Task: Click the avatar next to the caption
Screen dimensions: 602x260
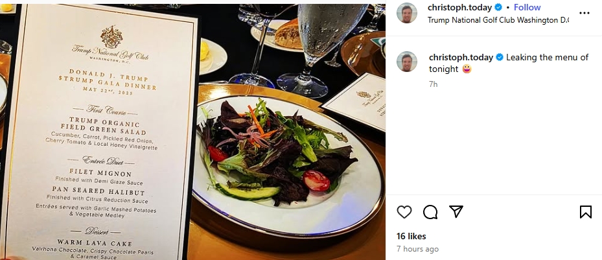Action: 406,62
